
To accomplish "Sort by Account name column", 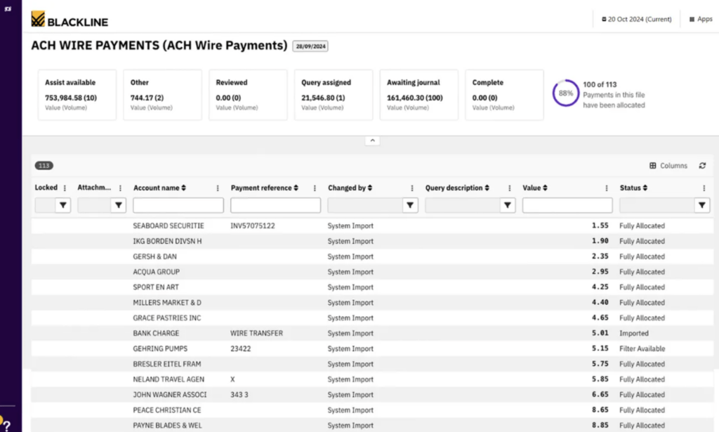I will (159, 188).
